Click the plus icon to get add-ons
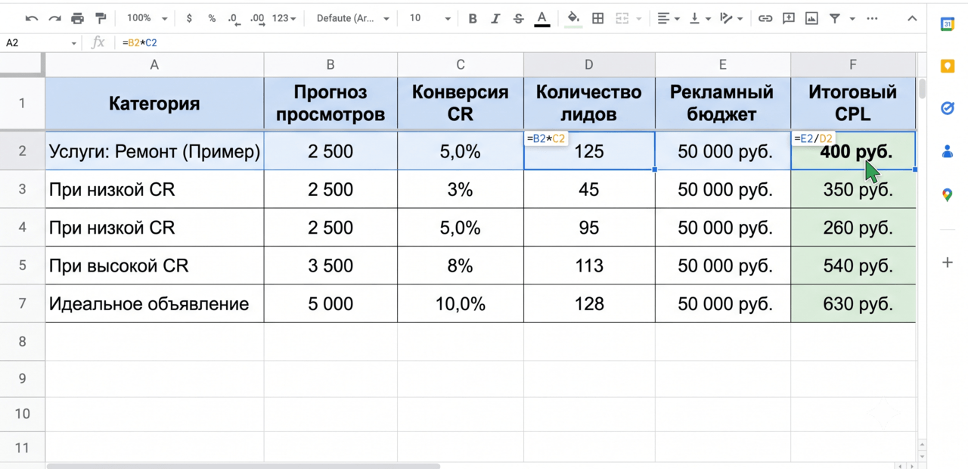Image resolution: width=968 pixels, height=469 pixels. pyautogui.click(x=948, y=262)
